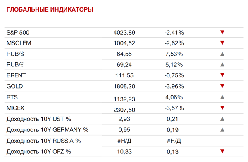The height and width of the screenshot is (162, 248).
Task: Click the up arrow for 10Y GERMANY yield
Action: [222, 130]
